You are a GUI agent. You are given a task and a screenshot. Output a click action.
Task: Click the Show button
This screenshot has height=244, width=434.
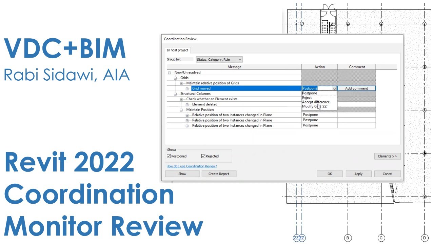click(x=182, y=174)
